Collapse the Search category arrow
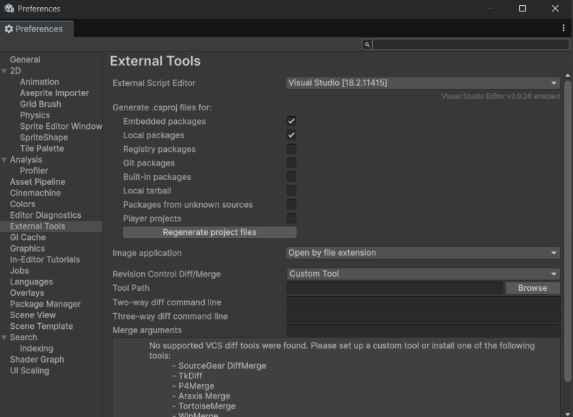 click(4, 337)
